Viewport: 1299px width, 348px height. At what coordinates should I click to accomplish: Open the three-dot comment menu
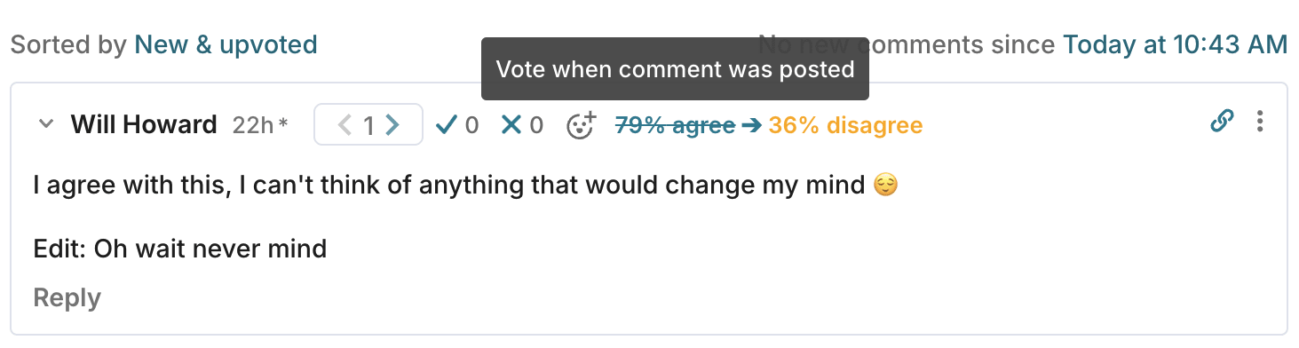tap(1259, 122)
